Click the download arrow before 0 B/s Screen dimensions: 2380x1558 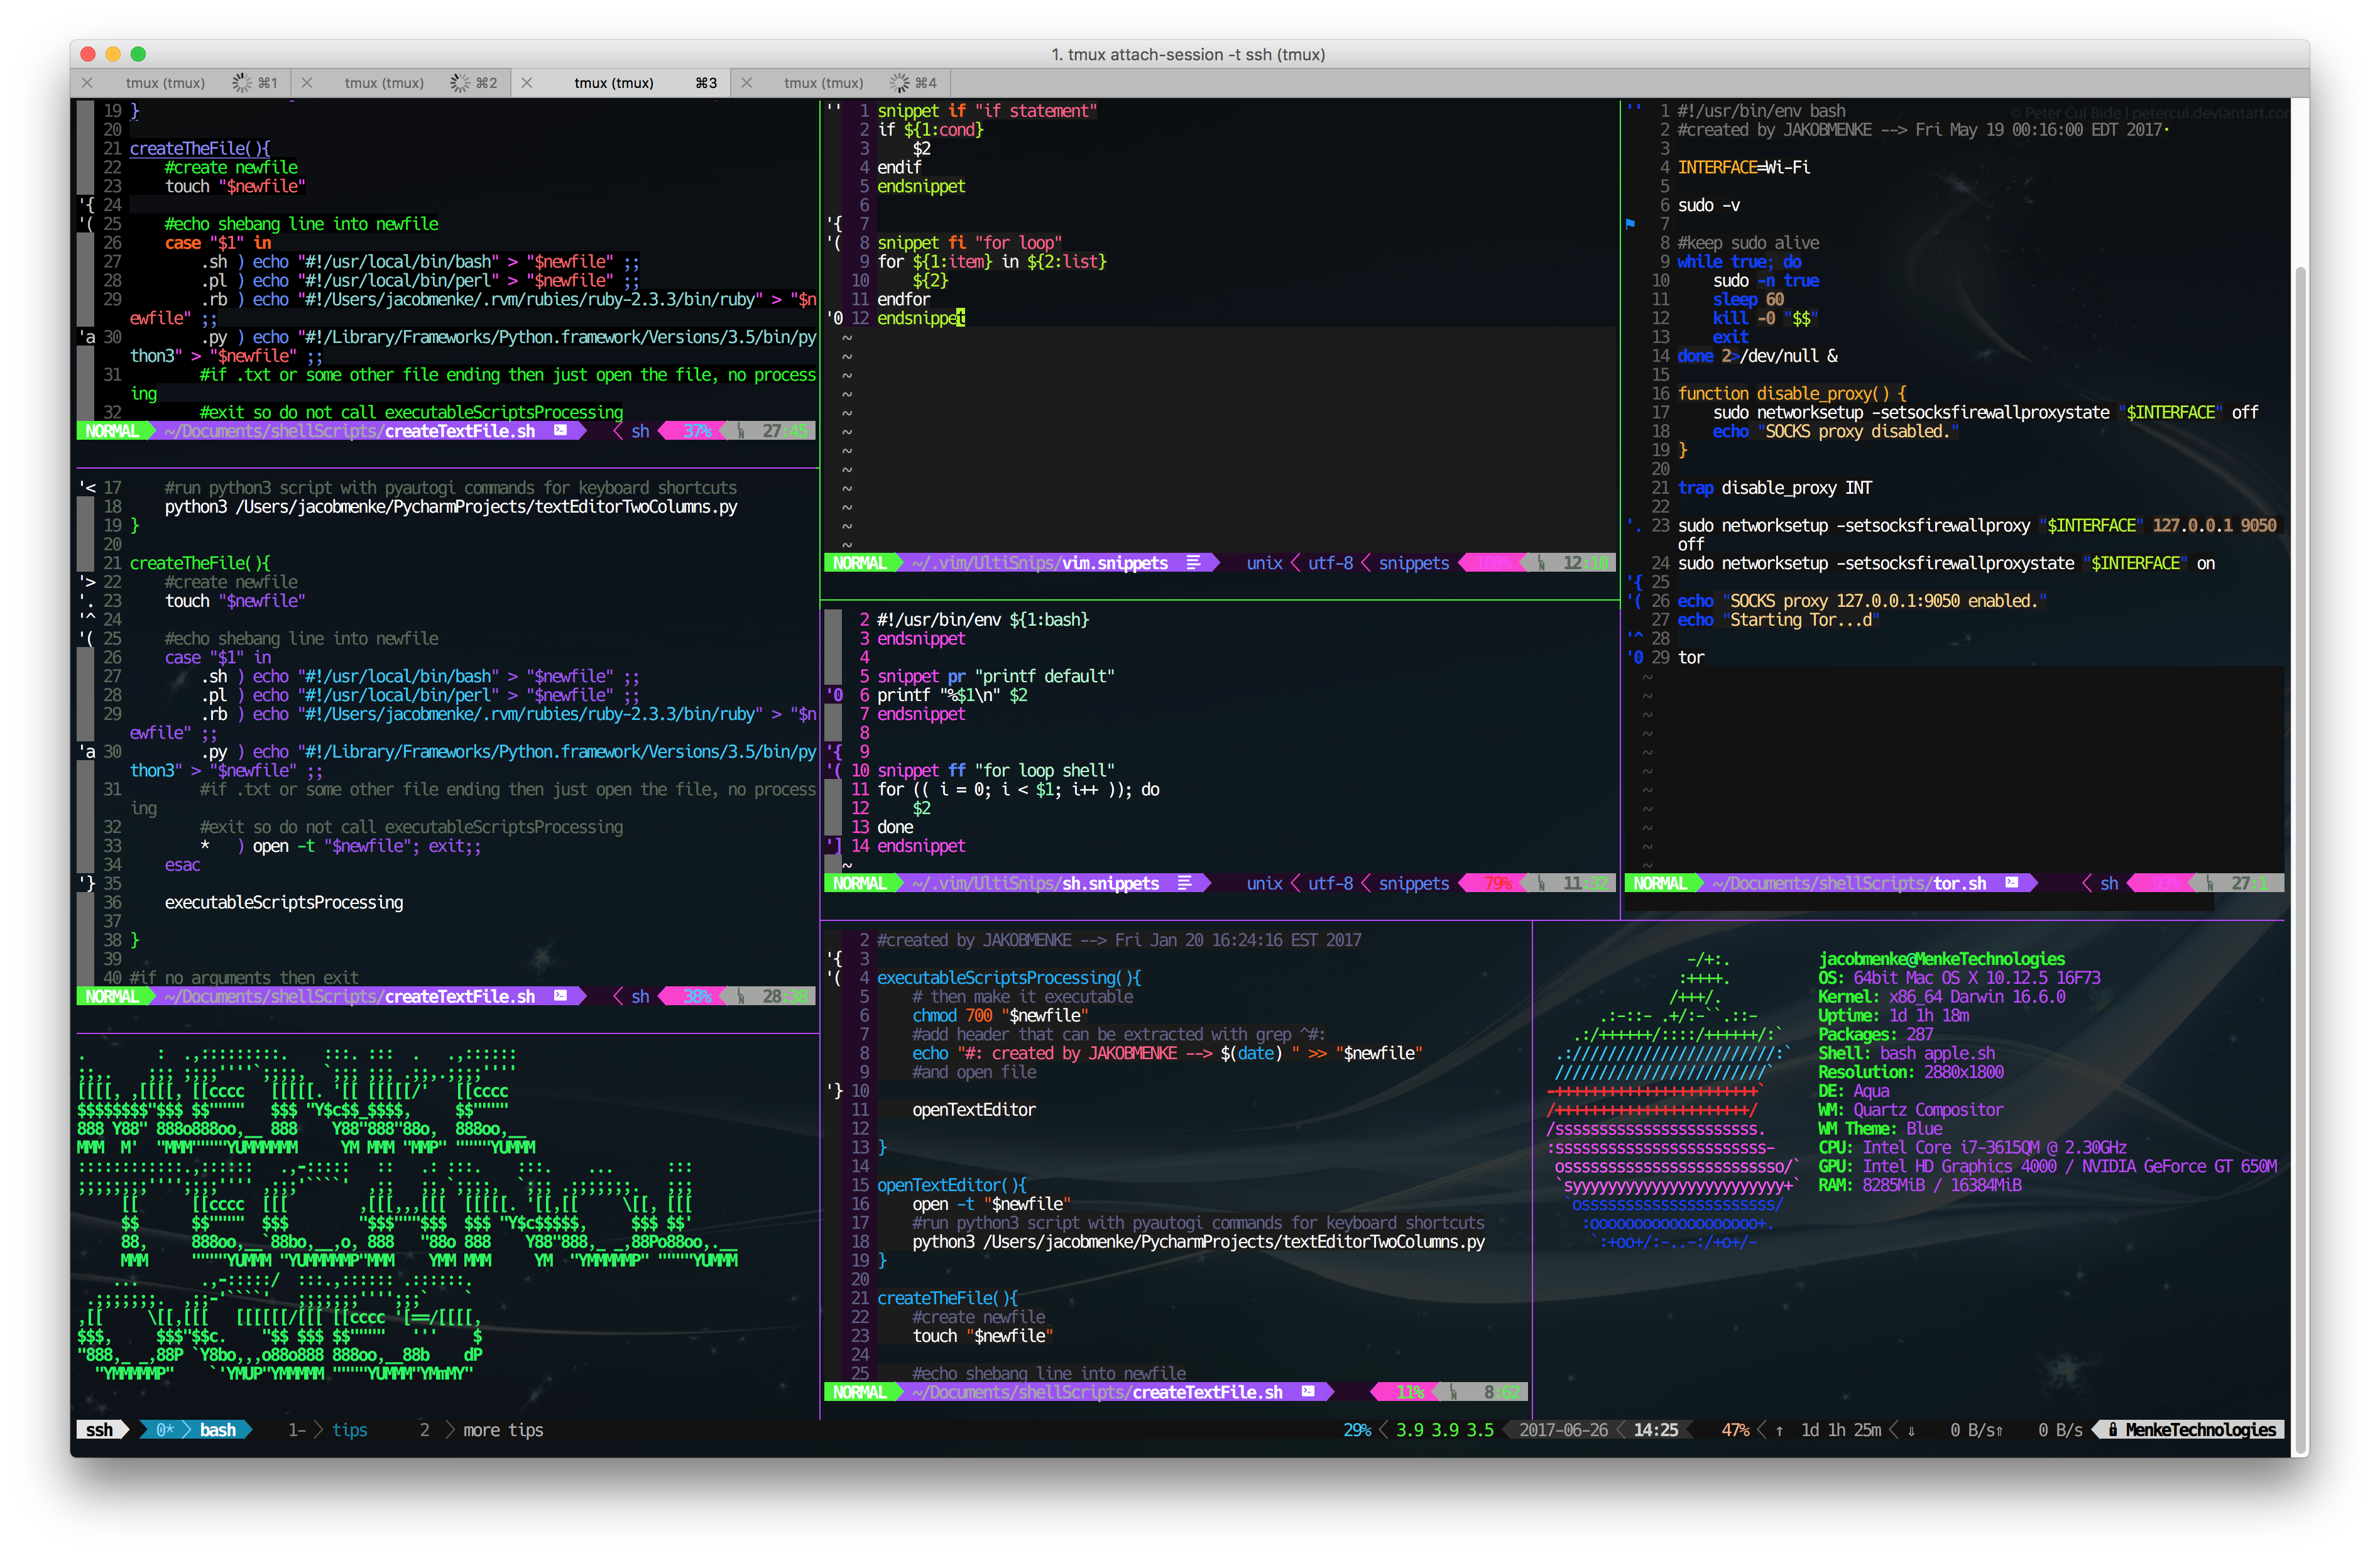pyautogui.click(x=1911, y=1431)
